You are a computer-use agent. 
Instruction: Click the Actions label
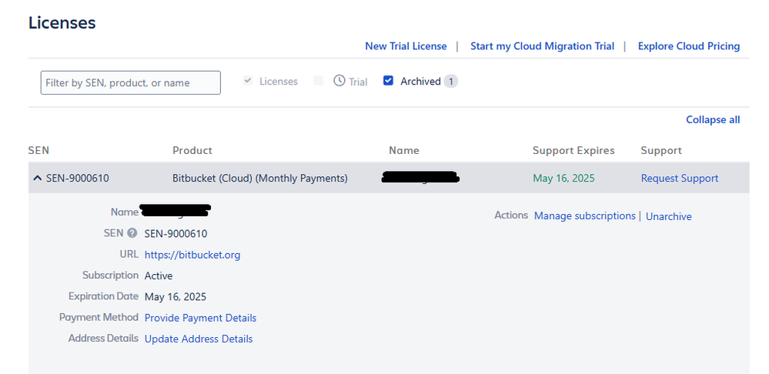click(511, 215)
